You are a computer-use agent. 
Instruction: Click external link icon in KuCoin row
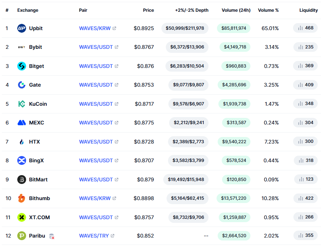pyautogui.click(x=117, y=104)
